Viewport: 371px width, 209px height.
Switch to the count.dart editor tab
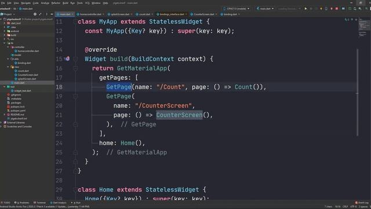[144, 14]
